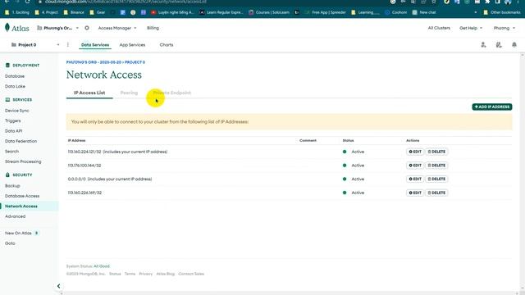The image size is (525, 295).
Task: Open the Learn Regular Expressions bookmark
Action: (x=221, y=12)
